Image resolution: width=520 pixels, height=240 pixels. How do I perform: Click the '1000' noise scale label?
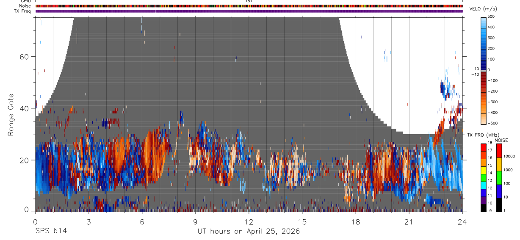(x=508, y=170)
